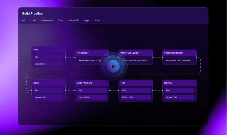Select the Text node header
227x135 pixels.
136,83
